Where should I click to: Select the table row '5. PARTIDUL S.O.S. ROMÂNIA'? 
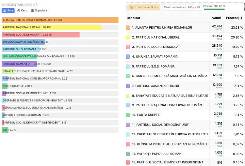click(x=185, y=66)
